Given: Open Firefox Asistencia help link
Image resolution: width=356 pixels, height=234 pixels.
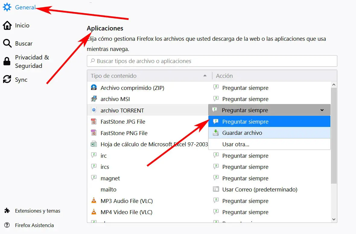Looking at the screenshot, I should pyautogui.click(x=34, y=225).
